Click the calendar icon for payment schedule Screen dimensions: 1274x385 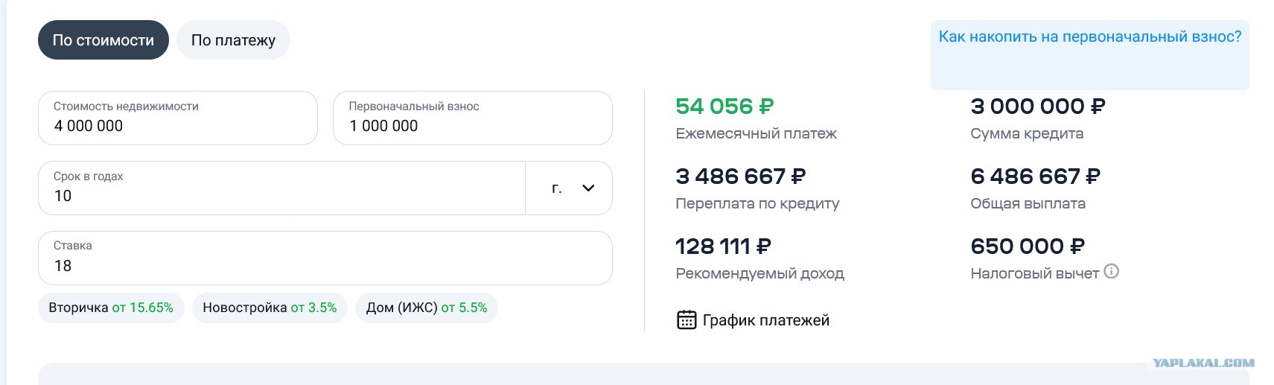[x=686, y=320]
